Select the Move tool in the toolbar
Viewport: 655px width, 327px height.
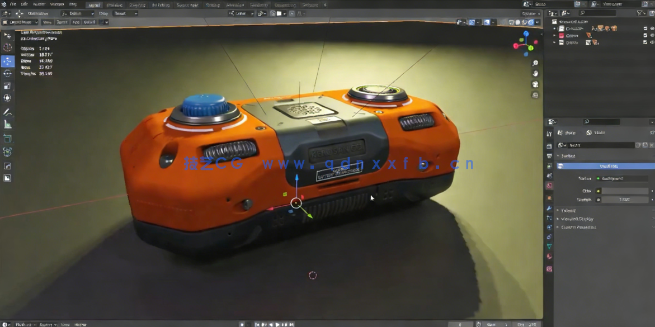coord(7,60)
